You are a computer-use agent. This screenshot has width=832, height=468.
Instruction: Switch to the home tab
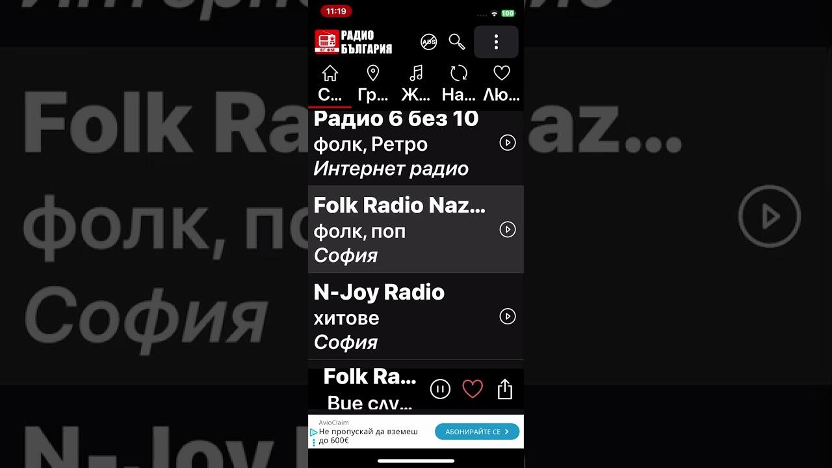point(330,84)
